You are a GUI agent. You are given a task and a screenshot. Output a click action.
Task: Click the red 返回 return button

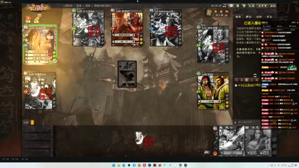(273, 6)
